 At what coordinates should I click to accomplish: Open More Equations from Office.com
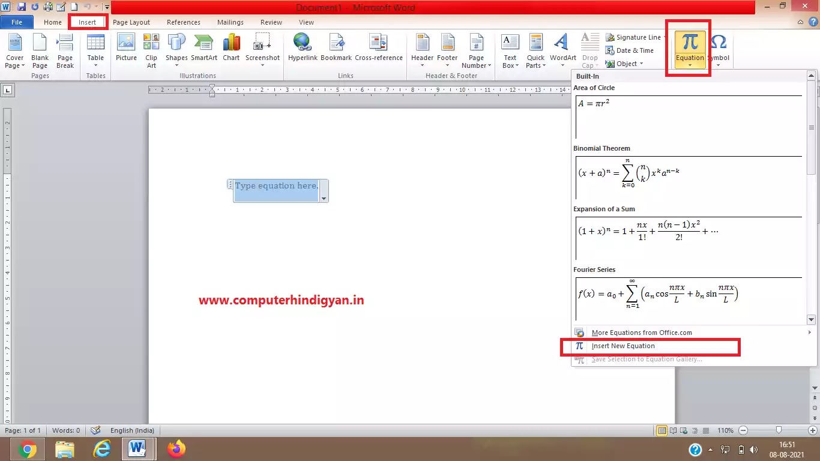[693, 333]
